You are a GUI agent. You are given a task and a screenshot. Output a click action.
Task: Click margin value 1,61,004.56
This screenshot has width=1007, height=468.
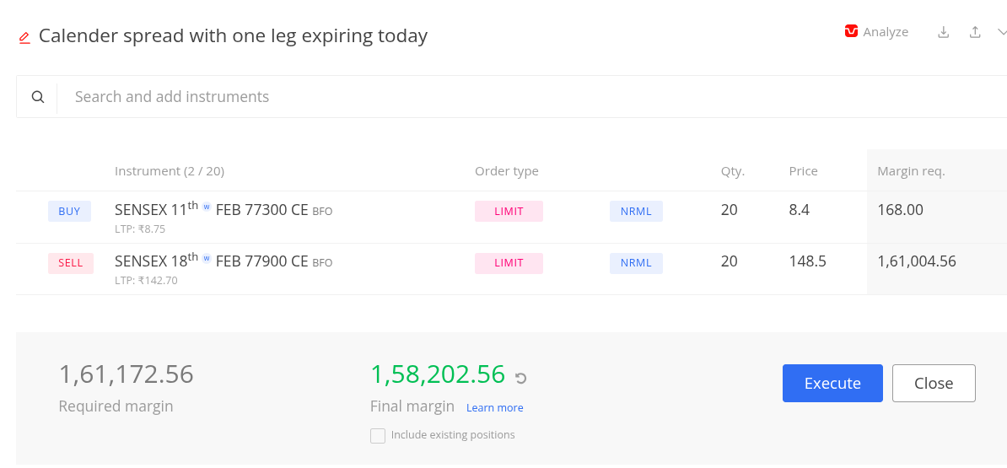917,261
